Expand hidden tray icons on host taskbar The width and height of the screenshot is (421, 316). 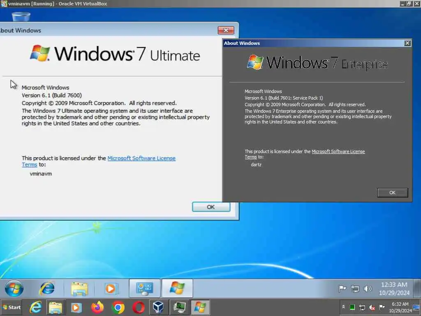[343, 307]
